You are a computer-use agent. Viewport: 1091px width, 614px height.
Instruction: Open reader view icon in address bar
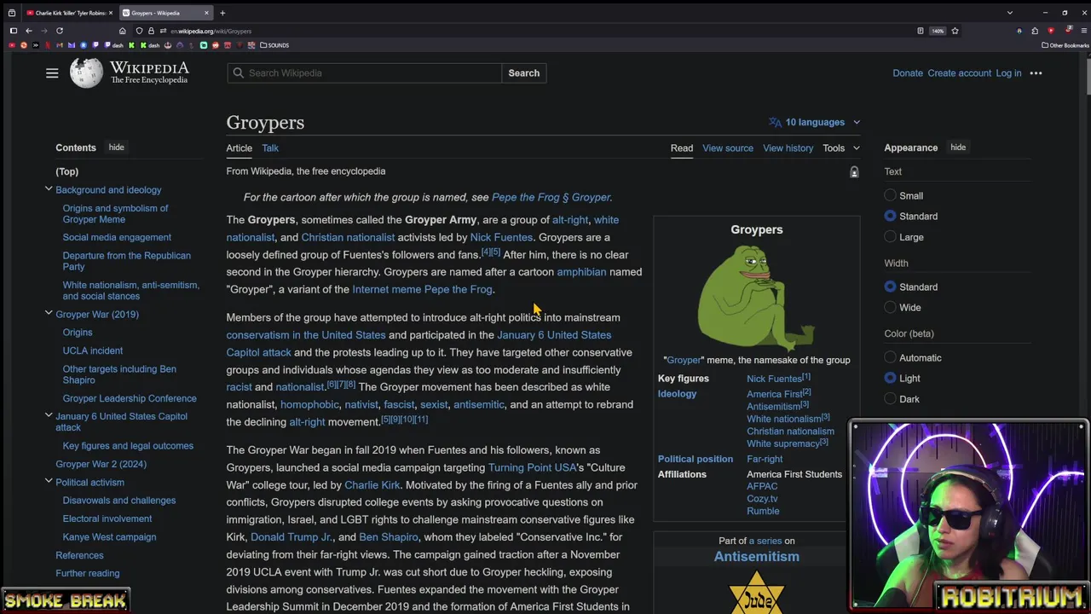click(920, 31)
